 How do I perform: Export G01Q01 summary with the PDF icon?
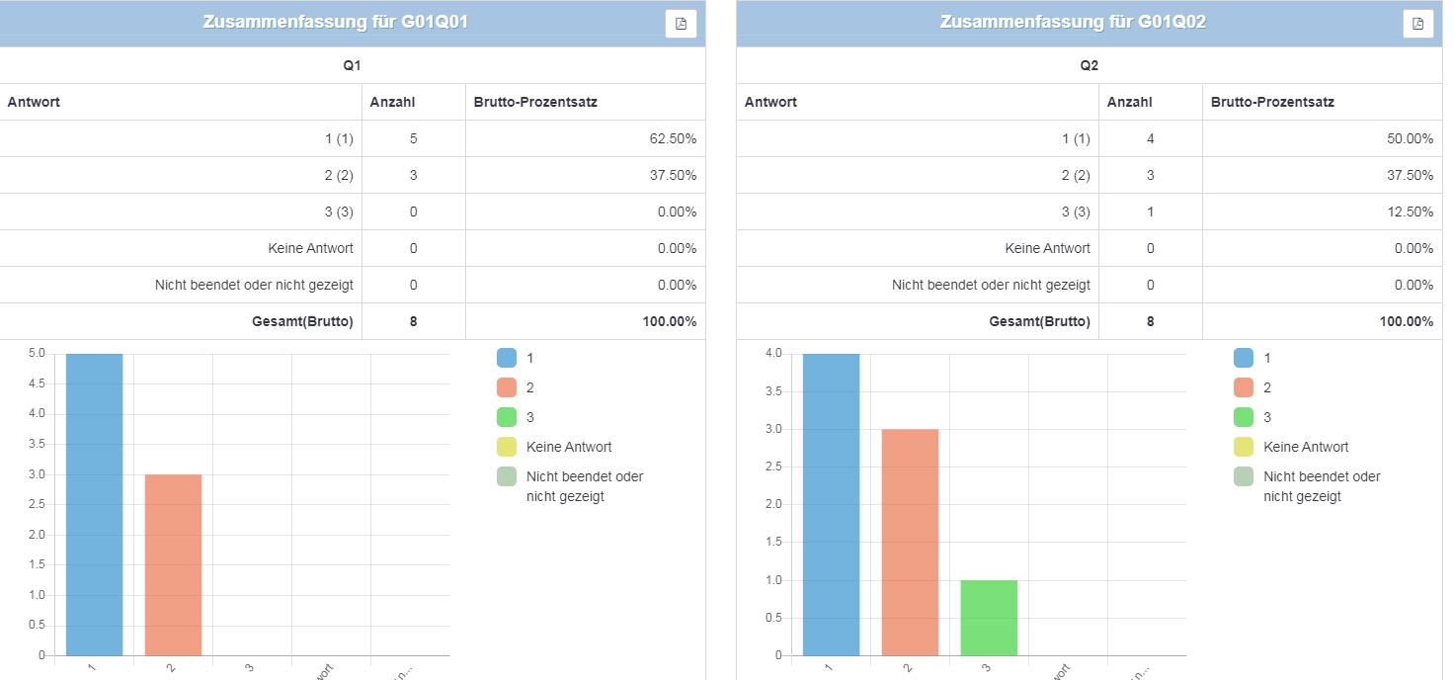[x=681, y=24]
